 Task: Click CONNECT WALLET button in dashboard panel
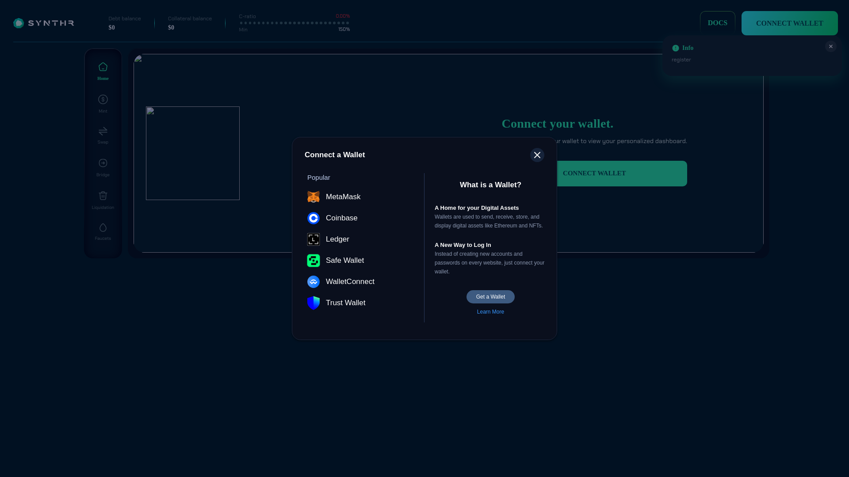(622, 174)
